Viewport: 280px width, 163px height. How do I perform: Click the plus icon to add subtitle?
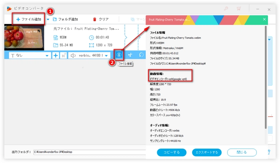(x=56, y=55)
